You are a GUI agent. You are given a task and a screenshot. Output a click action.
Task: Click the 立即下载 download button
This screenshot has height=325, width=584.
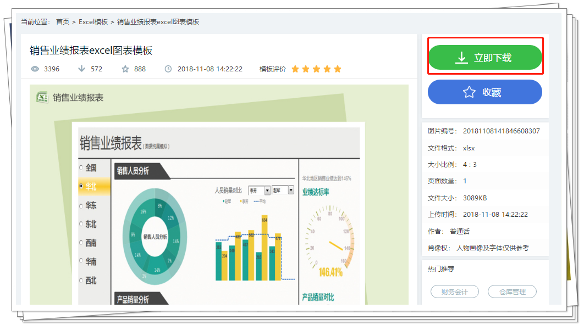coord(485,57)
